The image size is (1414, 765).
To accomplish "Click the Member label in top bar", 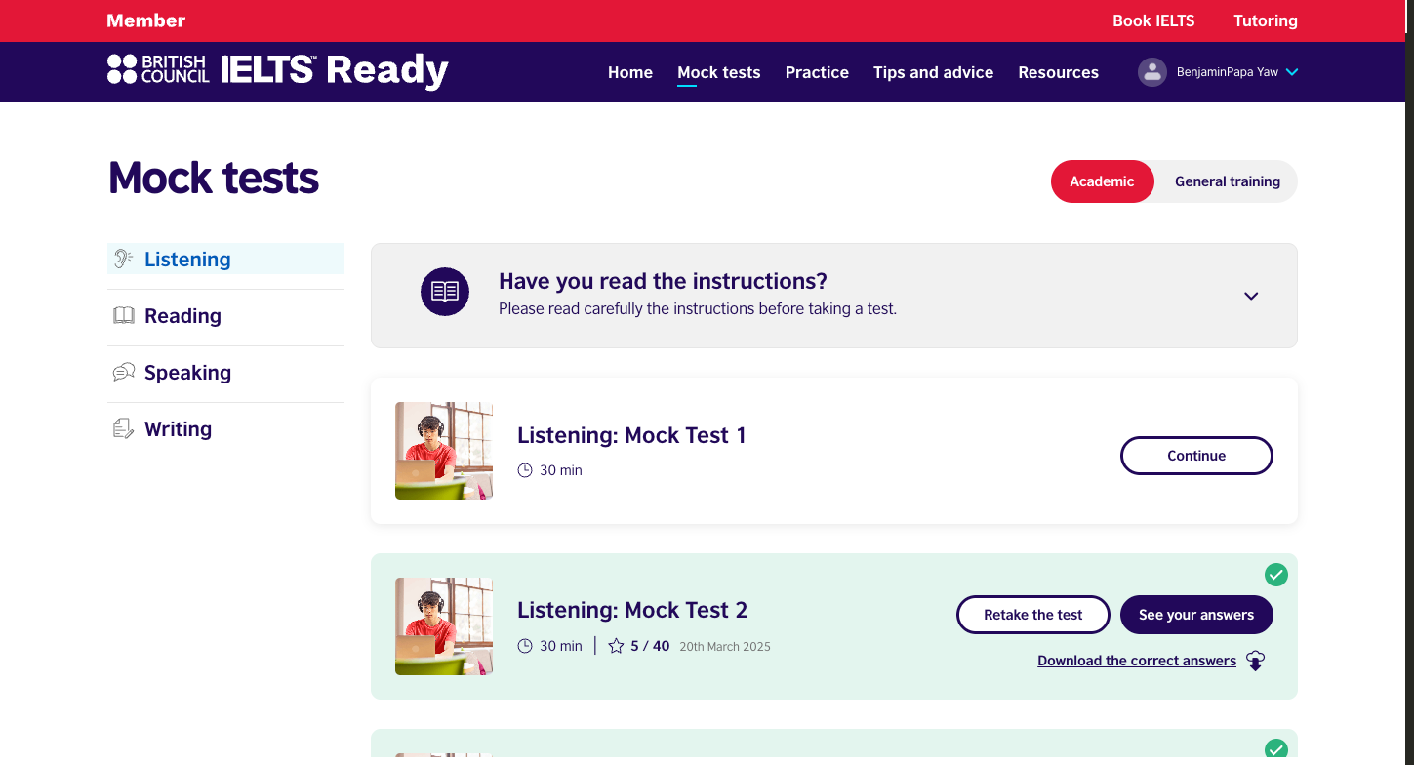I will [x=146, y=20].
